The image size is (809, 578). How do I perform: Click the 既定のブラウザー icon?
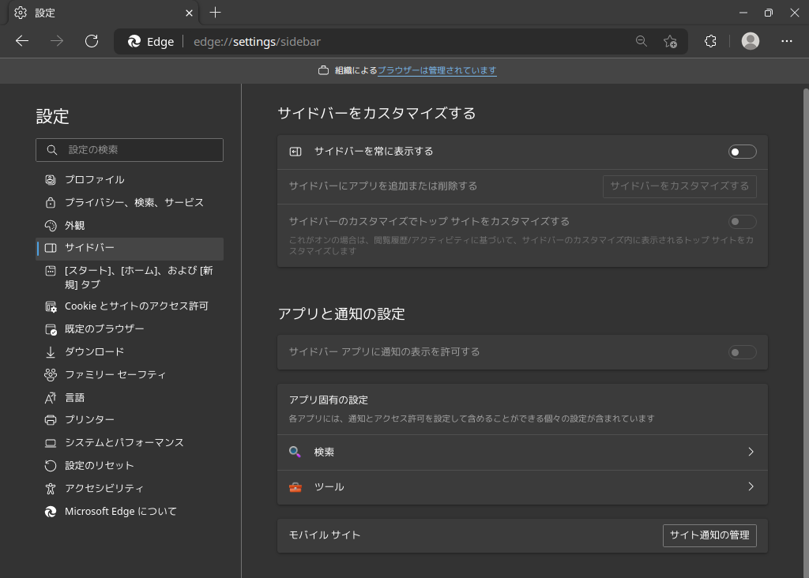click(x=51, y=329)
